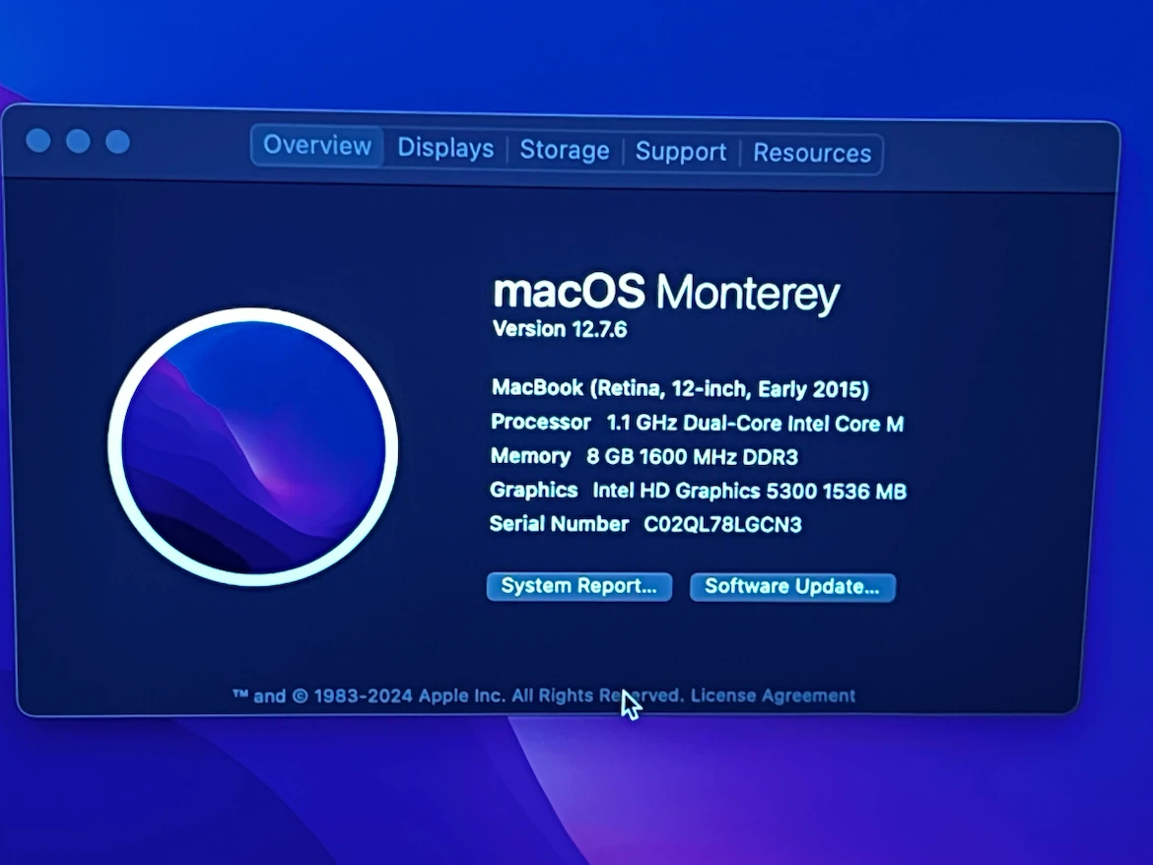Screen dimensions: 1153x865
Task: Select the serial number C02QL78LGCN3
Action: (722, 525)
